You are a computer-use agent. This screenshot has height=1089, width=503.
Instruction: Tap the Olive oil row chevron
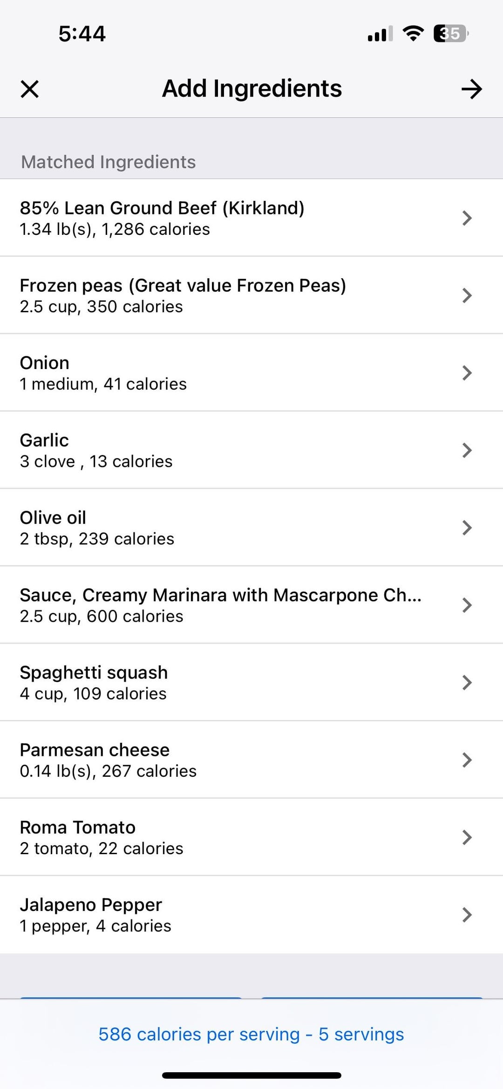[x=467, y=527]
